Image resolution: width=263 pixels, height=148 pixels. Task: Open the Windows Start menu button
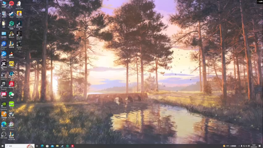pos(2,146)
